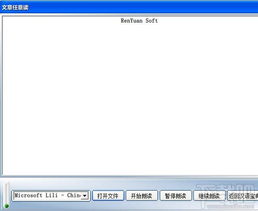This screenshot has height=211, width=258.
Task: Open the voice selection dropdown arrow
Action: [85, 195]
